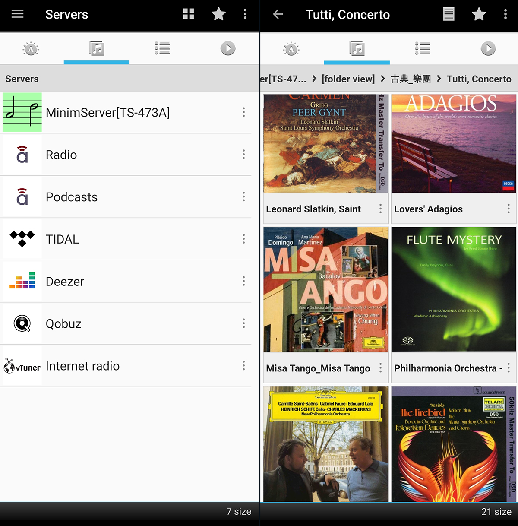Open the Firebird Telarc album cover
Screen dimensions: 518x526
[454, 444]
